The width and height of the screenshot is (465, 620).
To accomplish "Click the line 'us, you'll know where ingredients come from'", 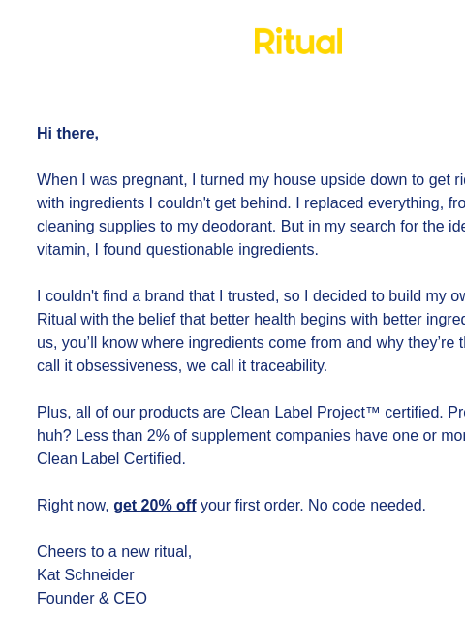I will click(251, 342).
